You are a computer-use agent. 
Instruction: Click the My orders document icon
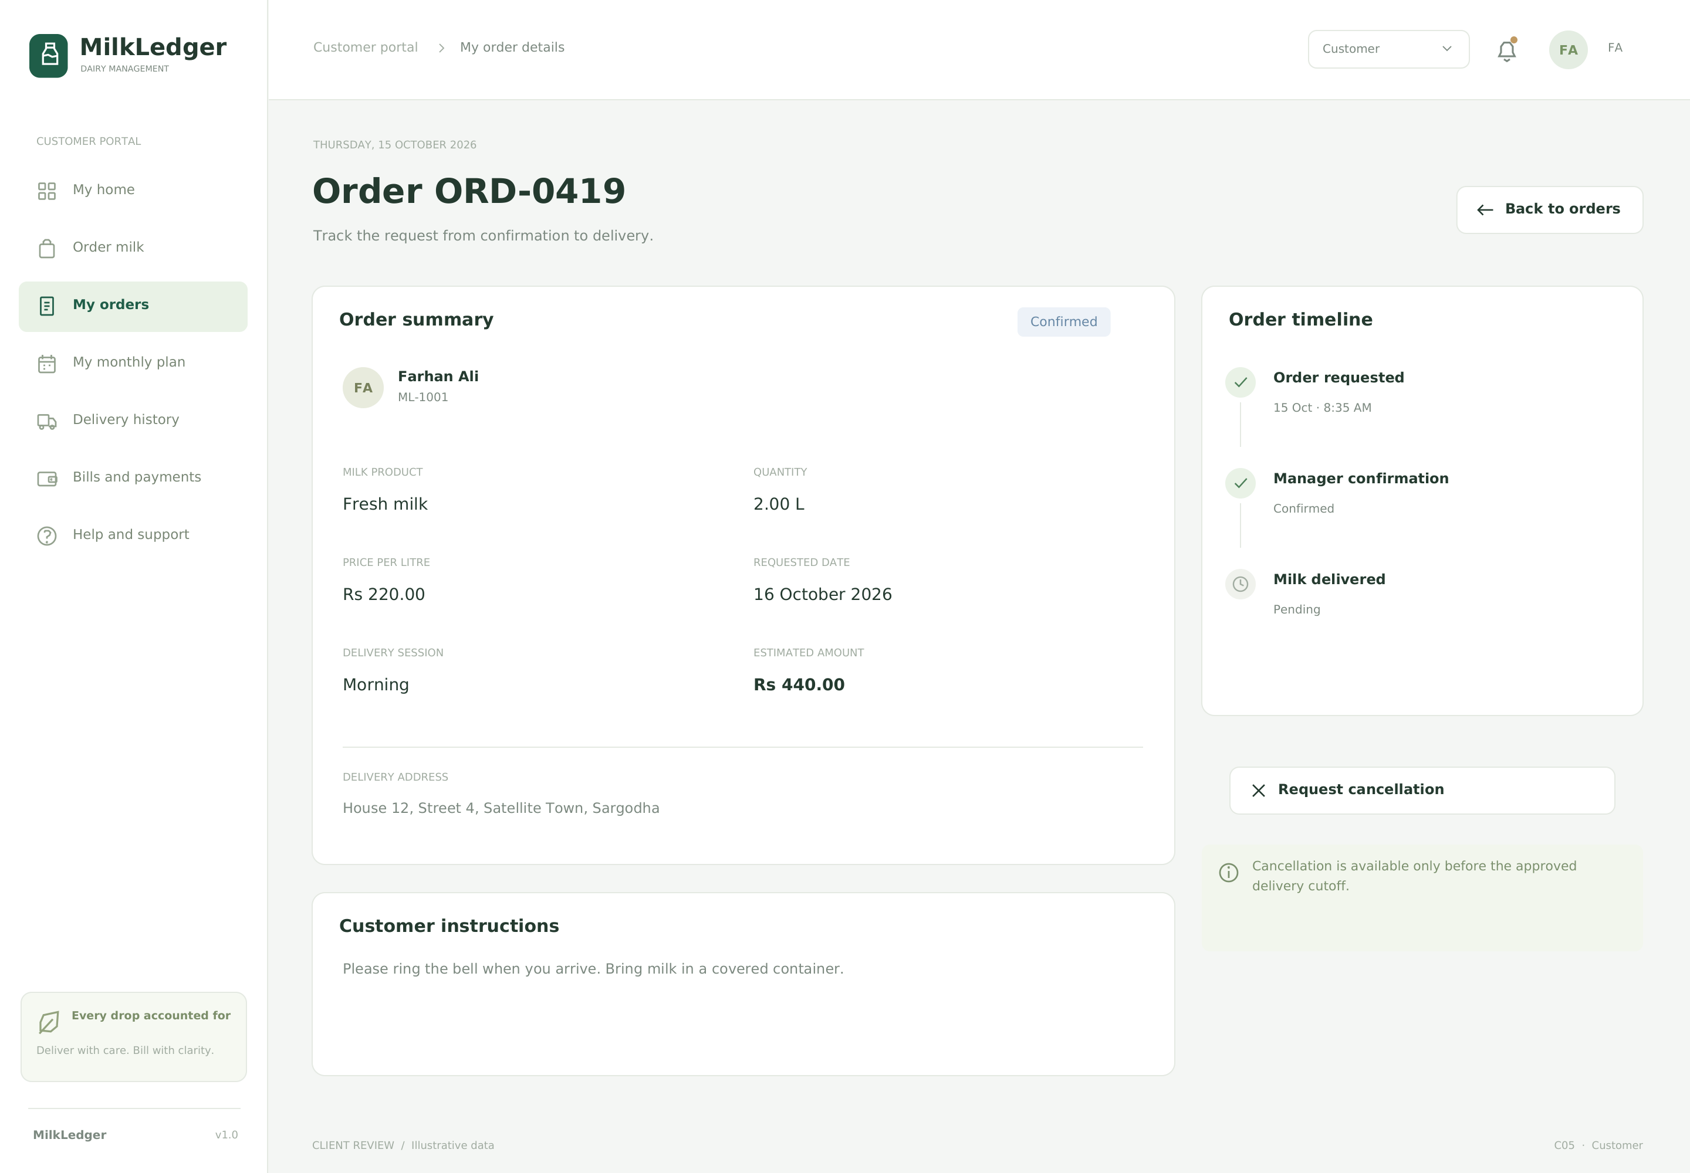point(47,306)
